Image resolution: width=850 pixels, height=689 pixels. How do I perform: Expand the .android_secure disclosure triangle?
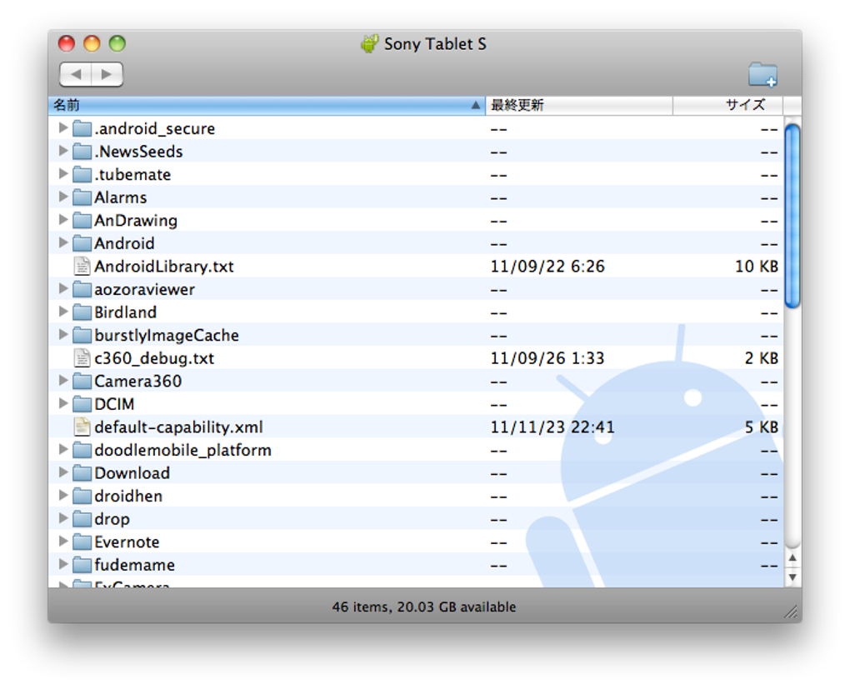pos(63,128)
